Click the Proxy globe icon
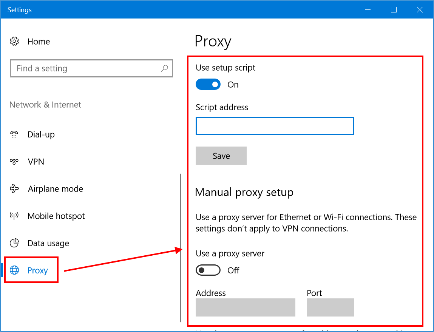434x332 pixels. pos(14,270)
